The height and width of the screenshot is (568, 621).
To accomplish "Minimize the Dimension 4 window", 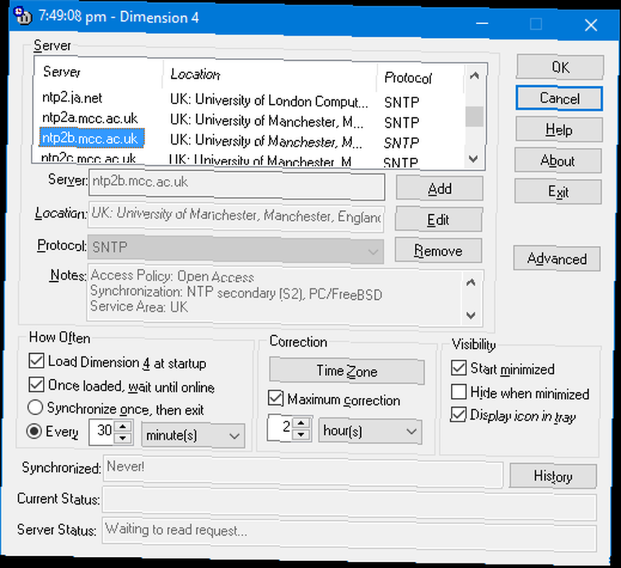I will click(x=482, y=24).
